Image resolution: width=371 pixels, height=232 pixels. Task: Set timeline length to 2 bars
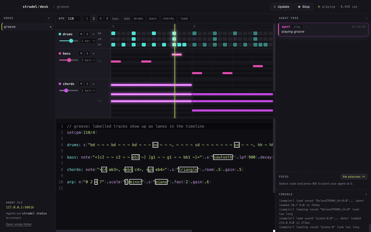click(94, 18)
